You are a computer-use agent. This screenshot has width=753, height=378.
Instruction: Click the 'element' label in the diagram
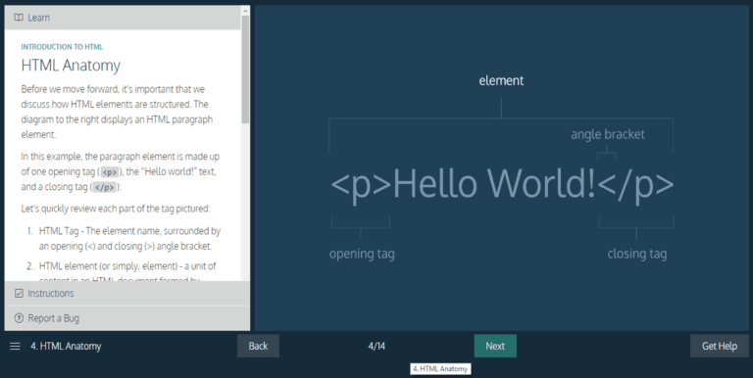point(501,80)
